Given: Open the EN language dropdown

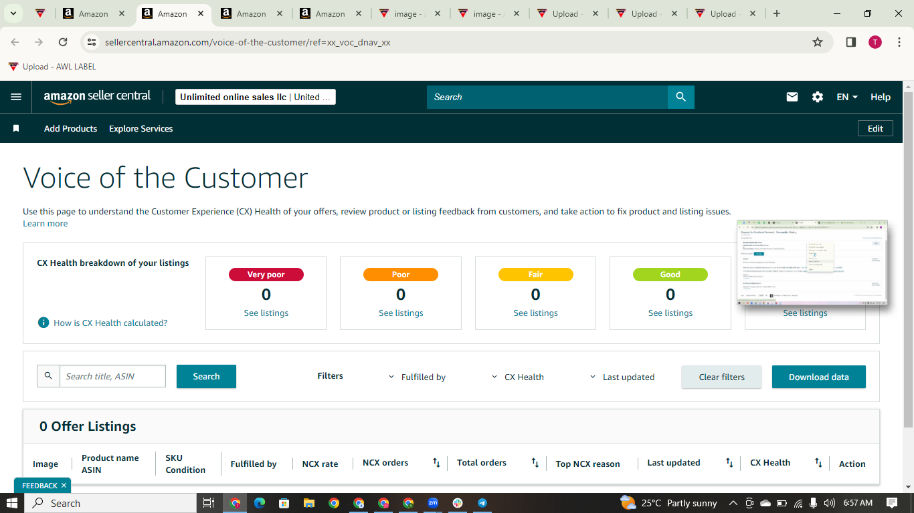Looking at the screenshot, I should point(847,97).
